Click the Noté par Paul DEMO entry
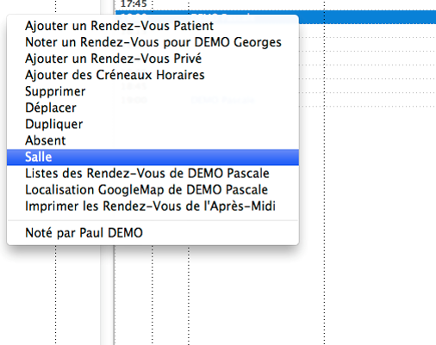Image resolution: width=436 pixels, height=345 pixels. (153, 233)
